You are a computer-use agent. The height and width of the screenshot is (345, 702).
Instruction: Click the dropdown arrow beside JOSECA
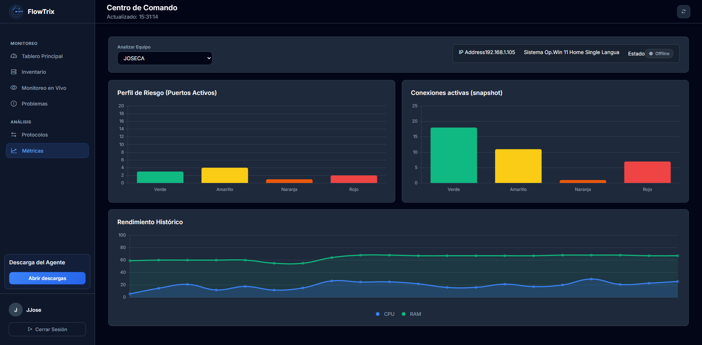[209, 58]
